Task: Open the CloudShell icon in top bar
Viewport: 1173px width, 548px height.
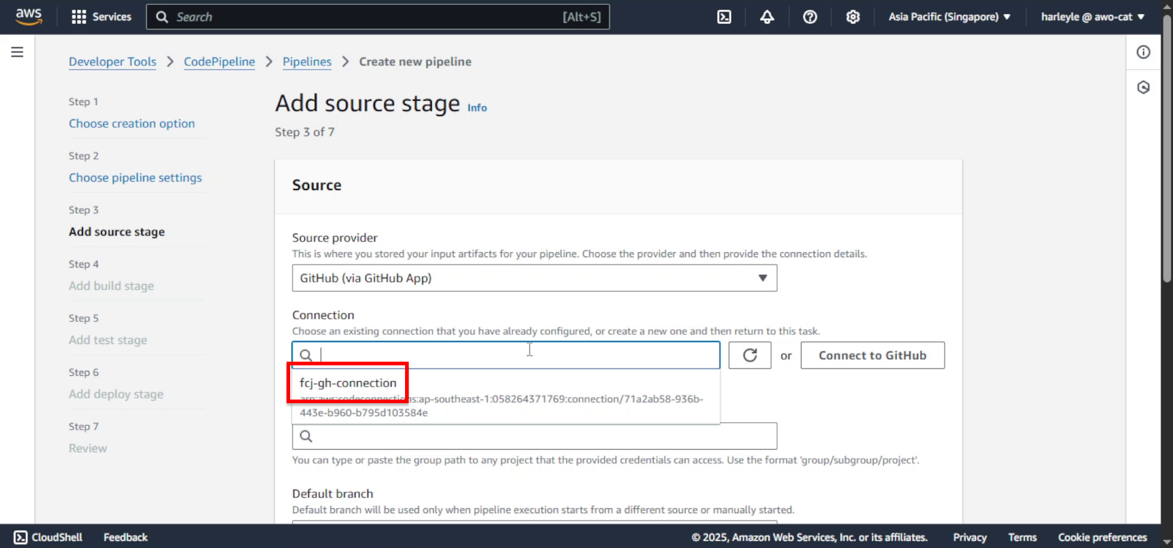Action: (724, 17)
